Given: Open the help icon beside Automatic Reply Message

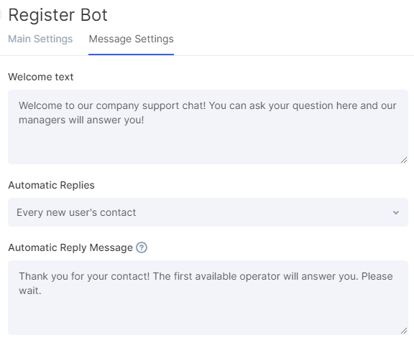Looking at the screenshot, I should [142, 247].
